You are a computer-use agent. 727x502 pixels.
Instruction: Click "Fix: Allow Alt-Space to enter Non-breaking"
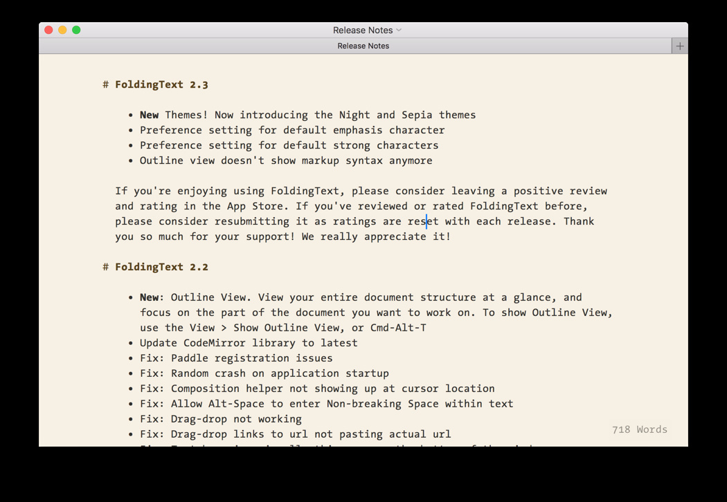326,404
